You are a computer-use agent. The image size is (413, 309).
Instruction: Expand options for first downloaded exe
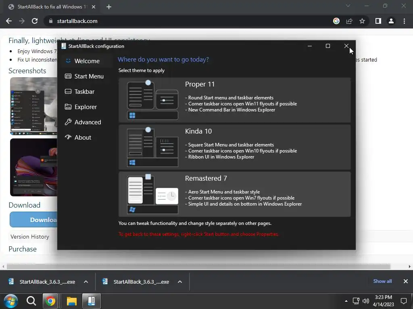pos(86,282)
